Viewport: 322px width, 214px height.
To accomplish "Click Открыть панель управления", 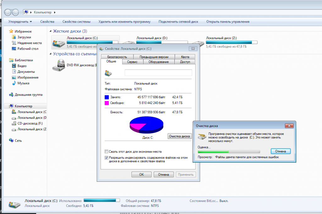I will (x=228, y=22).
